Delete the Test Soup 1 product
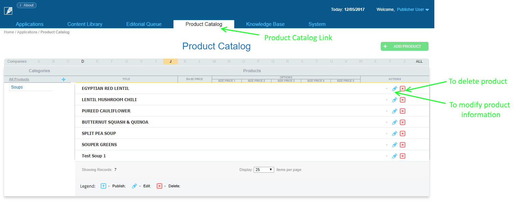The width and height of the screenshot is (518, 204). click(403, 156)
